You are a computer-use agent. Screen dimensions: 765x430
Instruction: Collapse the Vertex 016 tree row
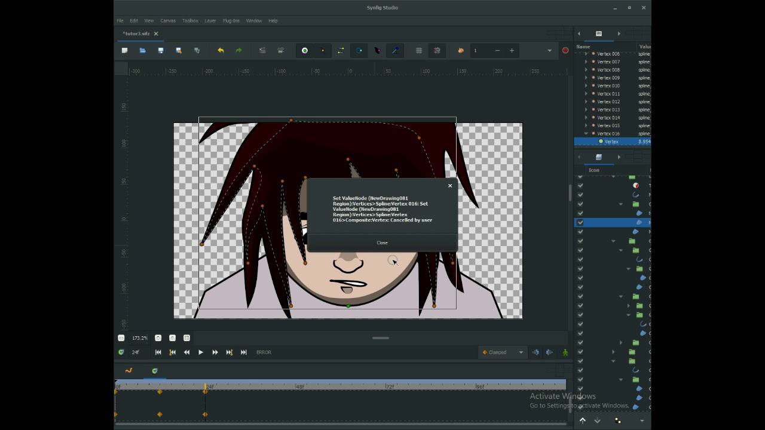click(586, 133)
